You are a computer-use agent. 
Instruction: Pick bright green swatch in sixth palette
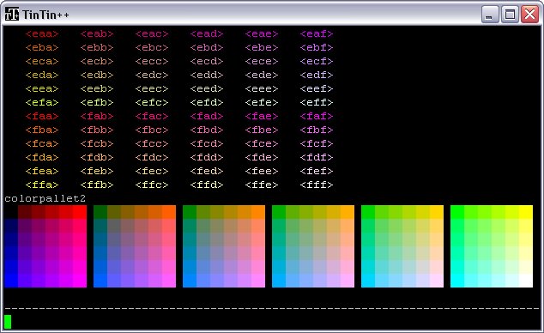[x=457, y=212]
